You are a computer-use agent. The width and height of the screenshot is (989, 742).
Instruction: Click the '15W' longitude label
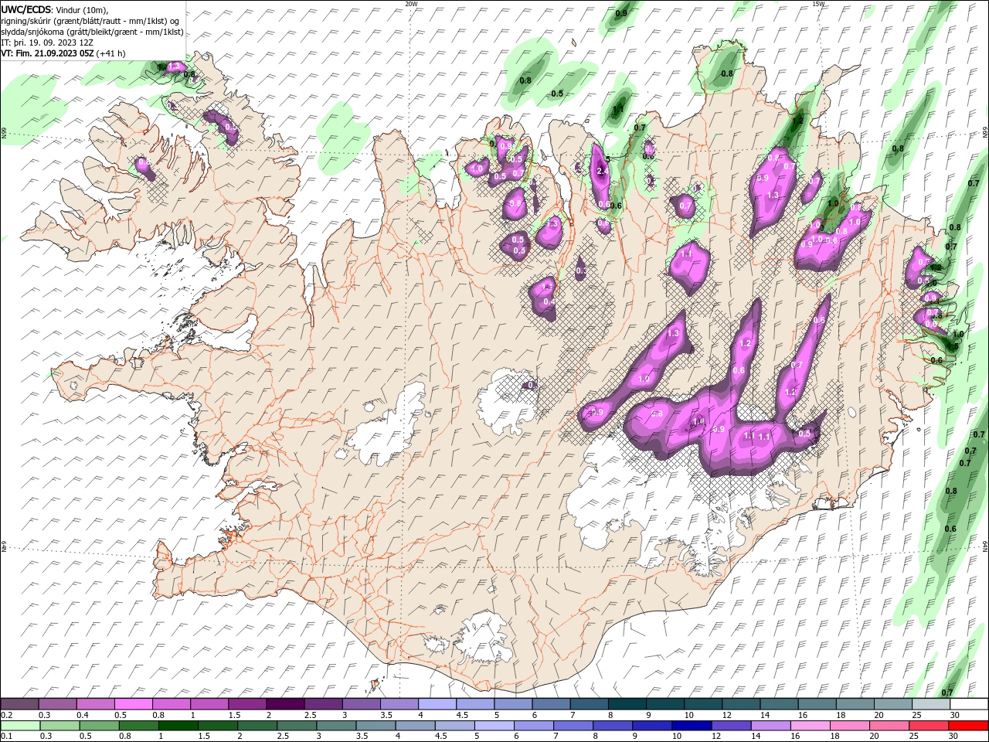click(x=819, y=3)
